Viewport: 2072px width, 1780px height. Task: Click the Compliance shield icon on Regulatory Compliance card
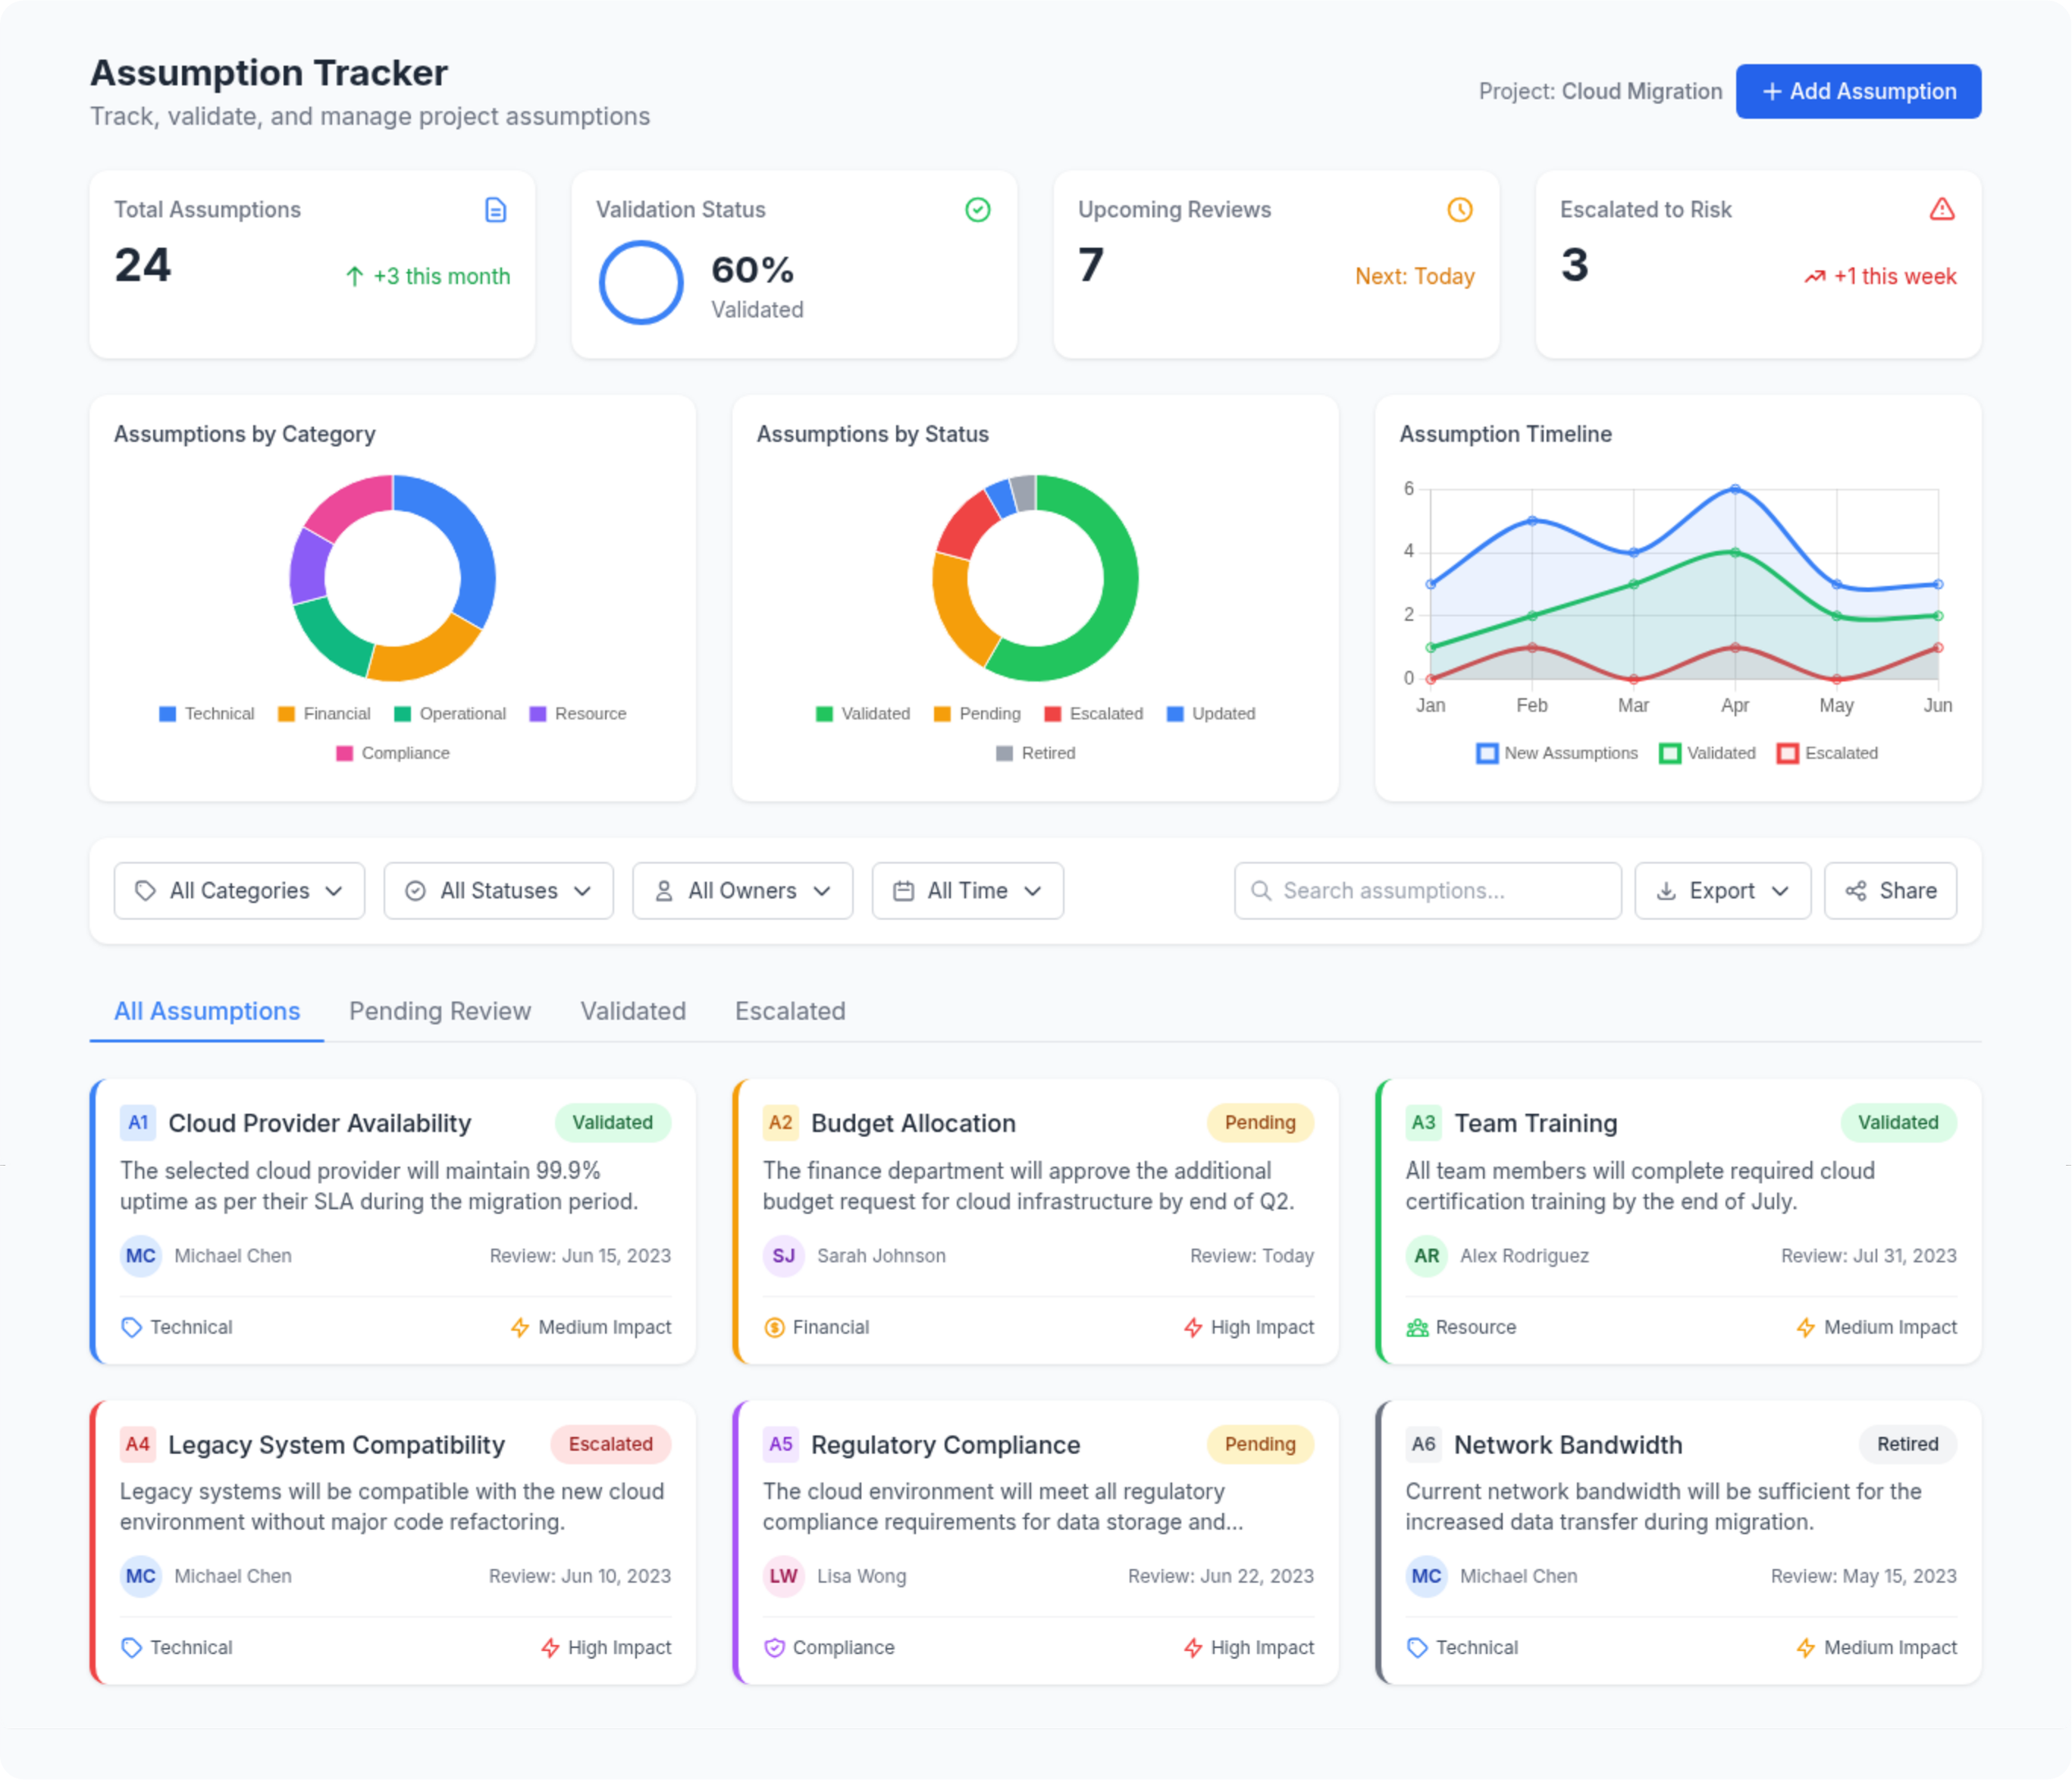pyautogui.click(x=774, y=1648)
